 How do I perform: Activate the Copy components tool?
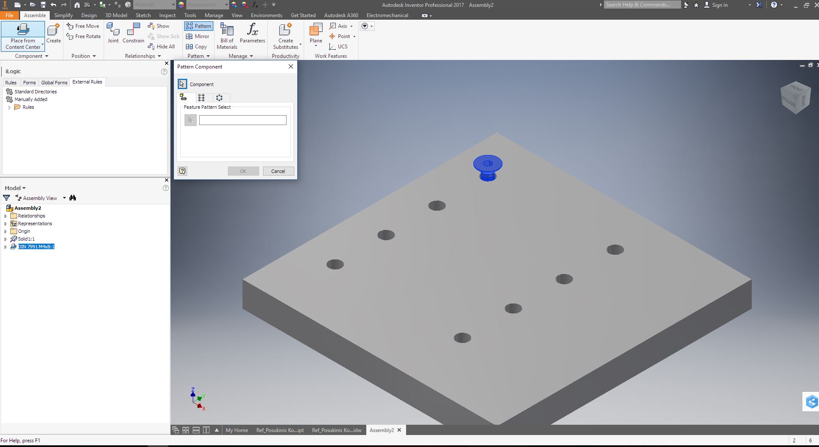[197, 46]
